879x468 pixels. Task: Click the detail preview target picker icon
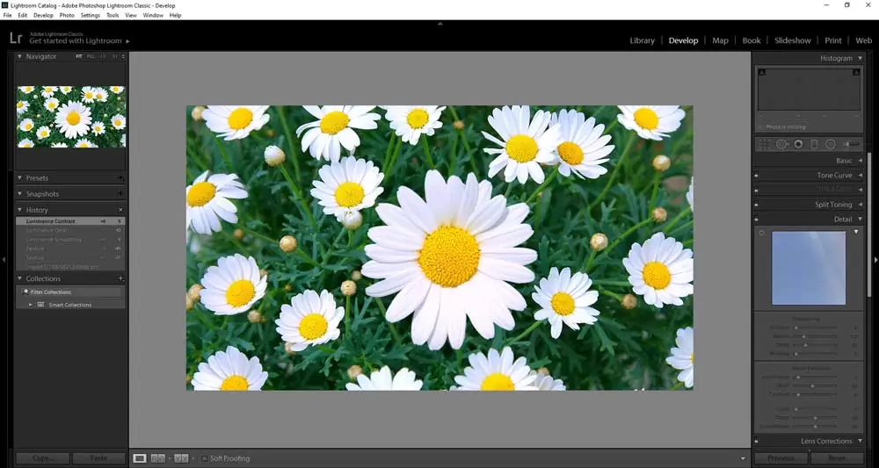coord(762,233)
